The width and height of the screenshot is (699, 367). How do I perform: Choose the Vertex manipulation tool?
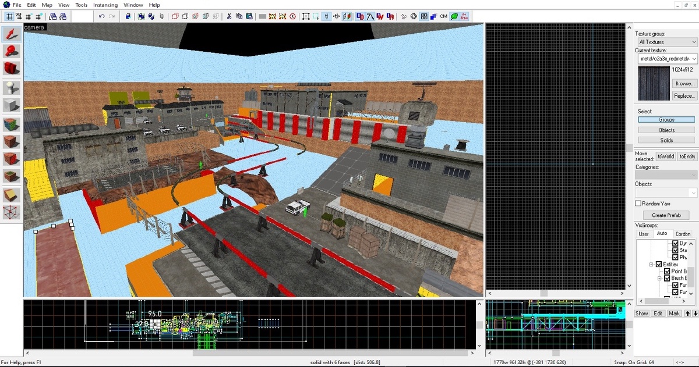tap(12, 212)
